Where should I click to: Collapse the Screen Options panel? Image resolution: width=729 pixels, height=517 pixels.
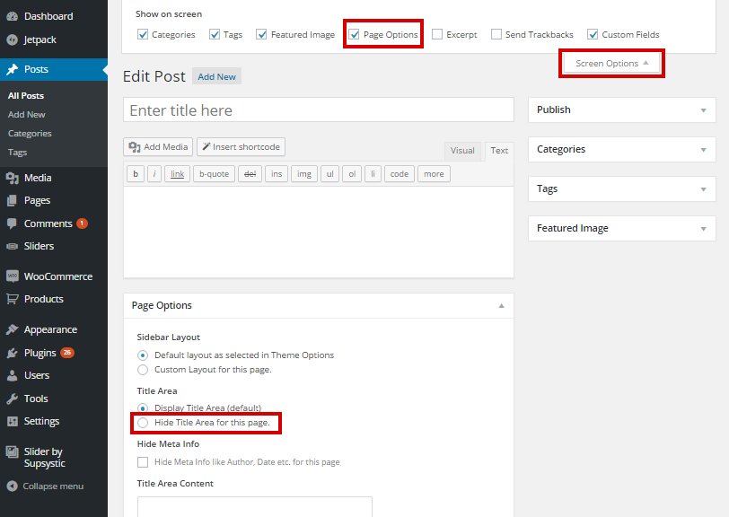pyautogui.click(x=611, y=64)
